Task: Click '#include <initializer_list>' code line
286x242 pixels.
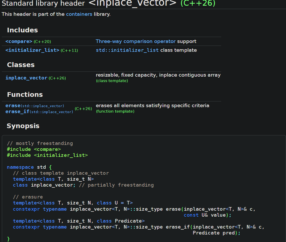Action: (47, 155)
